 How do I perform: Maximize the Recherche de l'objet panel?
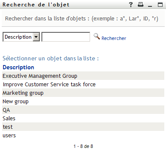click(x=160, y=5)
